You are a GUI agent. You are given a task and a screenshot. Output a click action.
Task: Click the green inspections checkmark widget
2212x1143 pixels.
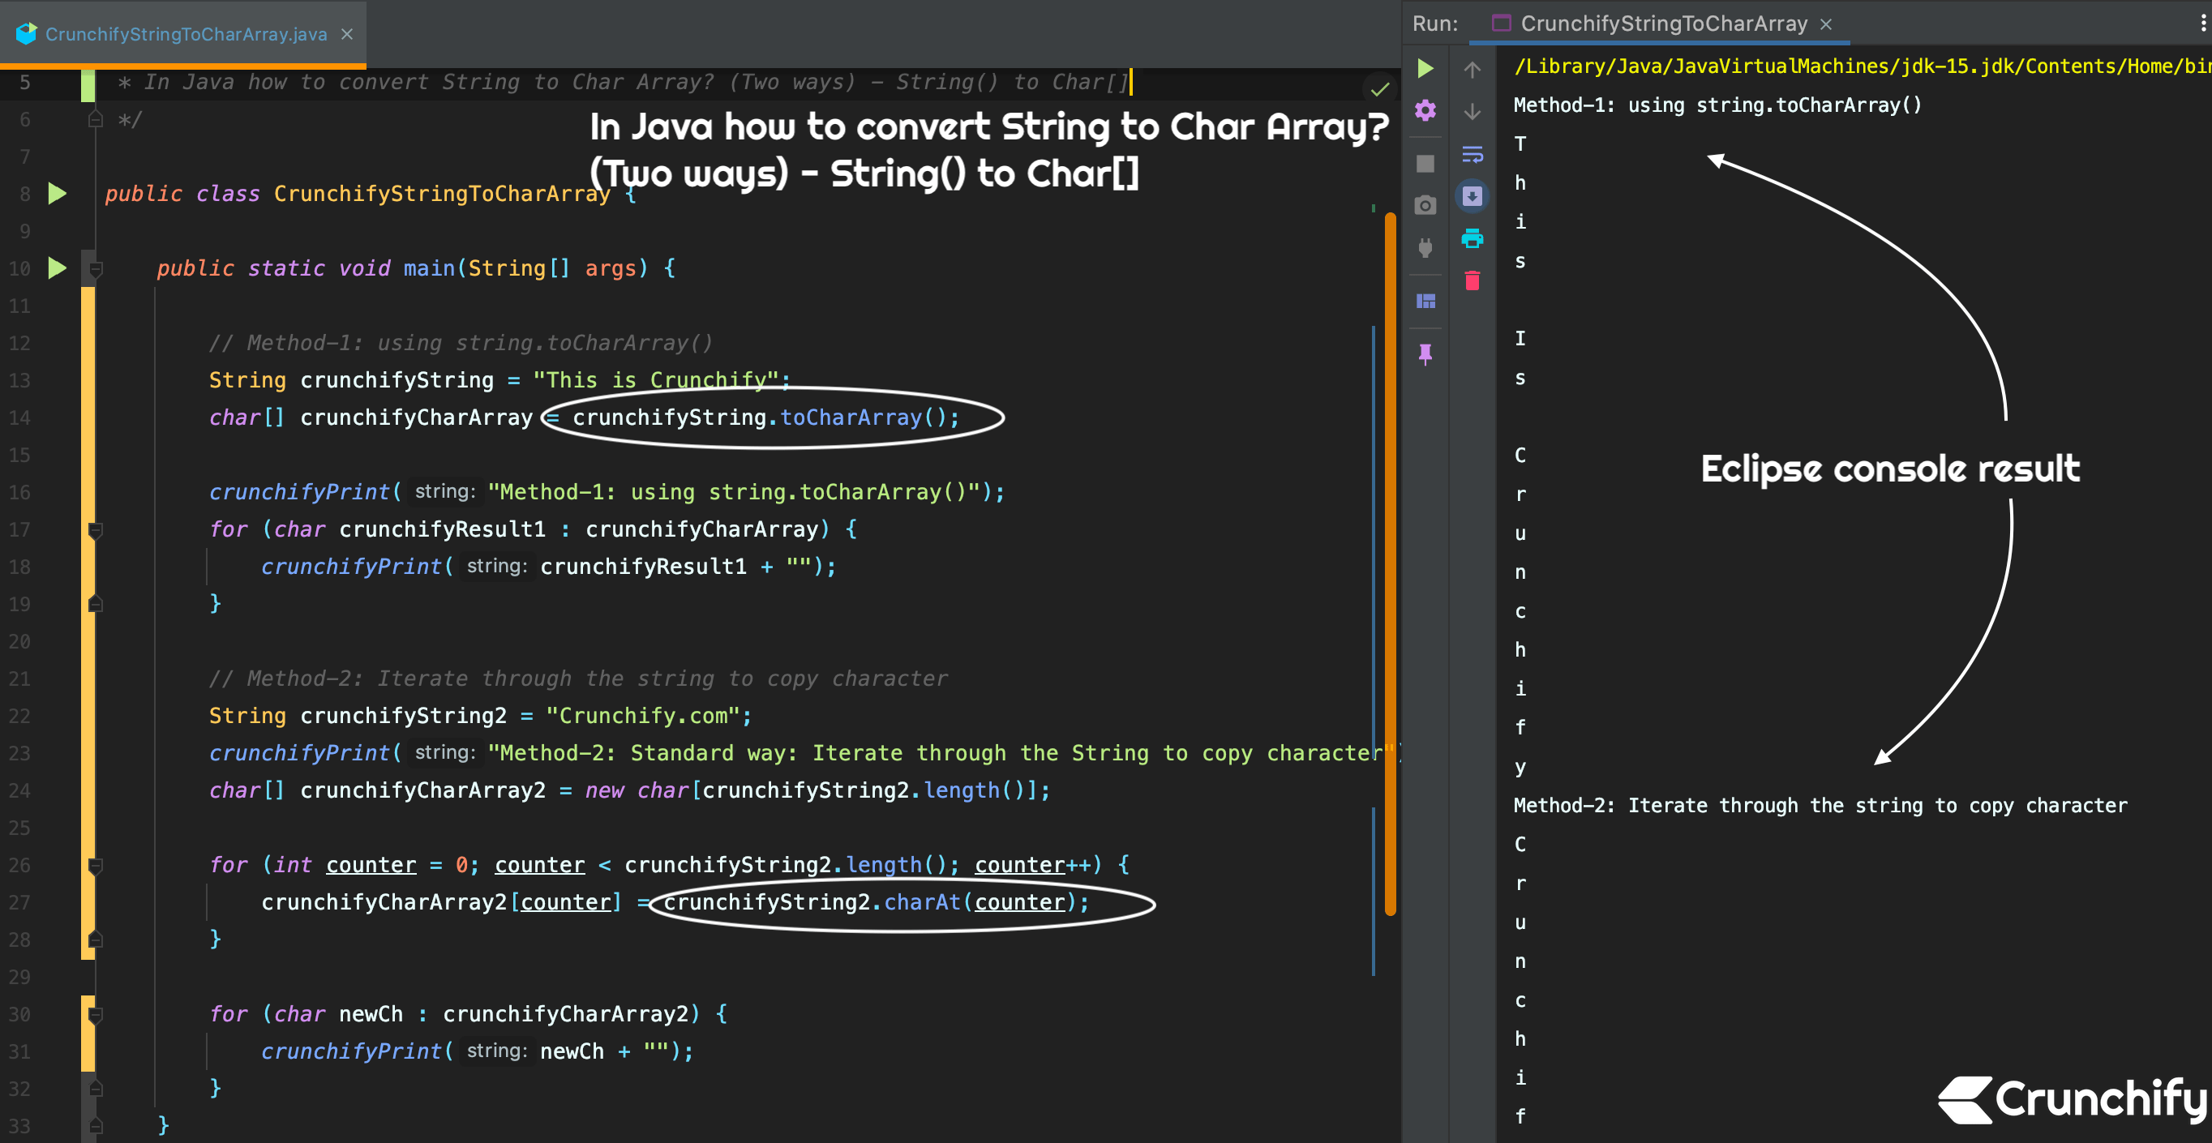click(1378, 88)
